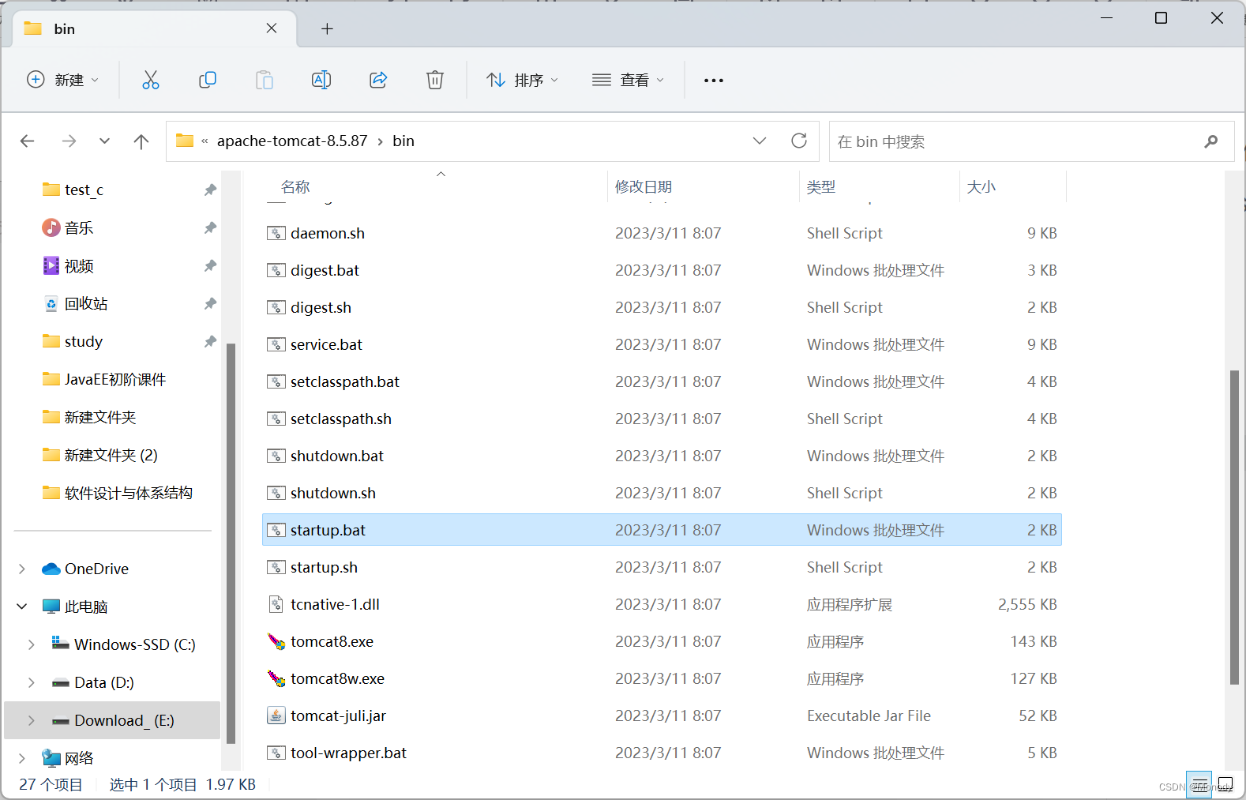Image resolution: width=1246 pixels, height=800 pixels.
Task: Click the apache-tomcat-8.5.87 breadcrumb
Action: pyautogui.click(x=292, y=141)
